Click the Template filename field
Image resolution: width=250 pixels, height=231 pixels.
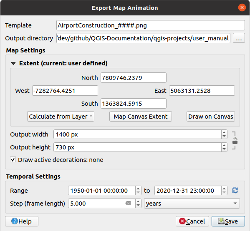[x=151, y=25]
